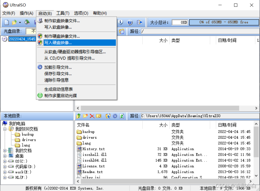Sort local files by 日期/时间 header
Screen dimensions: 260x191
coord(235,125)
